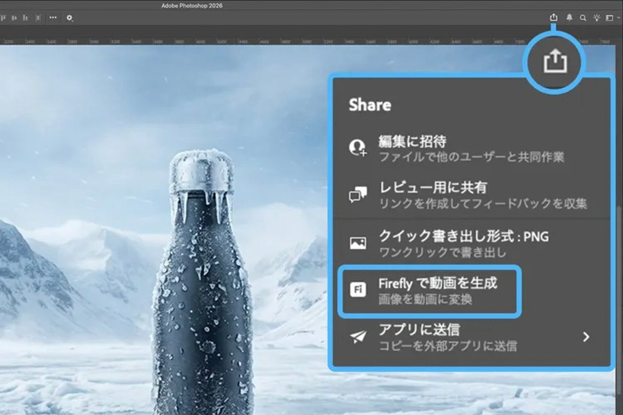The image size is (623, 415).
Task: Click the enlarged Share icon in the blue circle
Action: pyautogui.click(x=555, y=61)
